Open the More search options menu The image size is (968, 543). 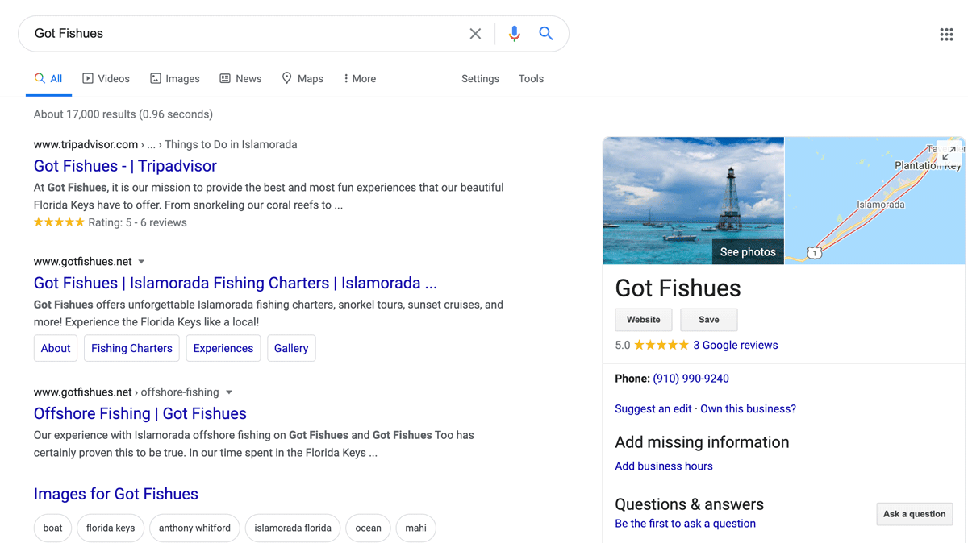coord(360,79)
